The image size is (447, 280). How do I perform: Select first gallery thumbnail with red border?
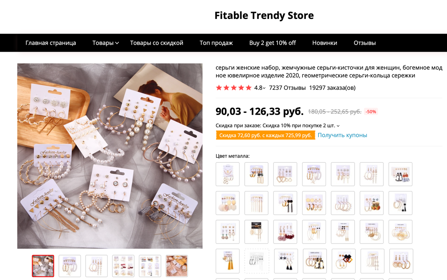(x=43, y=266)
